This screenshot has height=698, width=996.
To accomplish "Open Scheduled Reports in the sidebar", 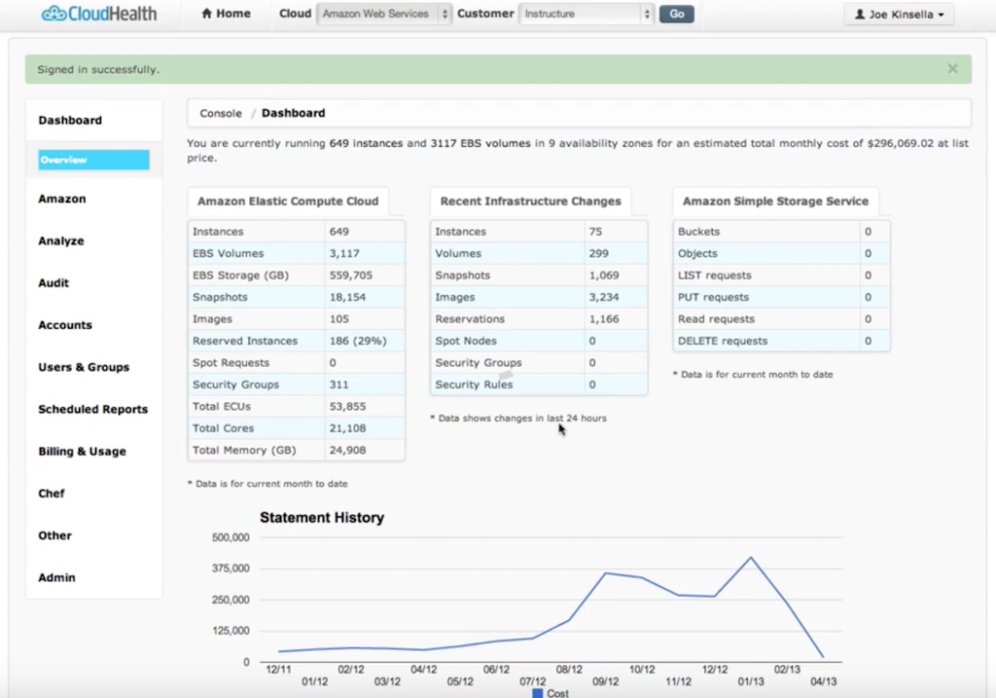I will [92, 409].
